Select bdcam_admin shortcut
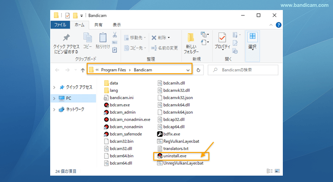 [x=120, y=112]
